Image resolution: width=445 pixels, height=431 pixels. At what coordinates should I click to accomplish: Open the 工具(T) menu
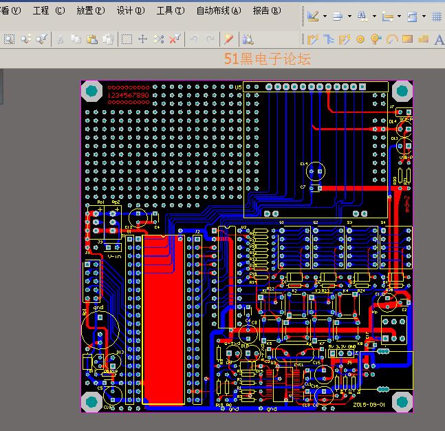[x=170, y=11]
